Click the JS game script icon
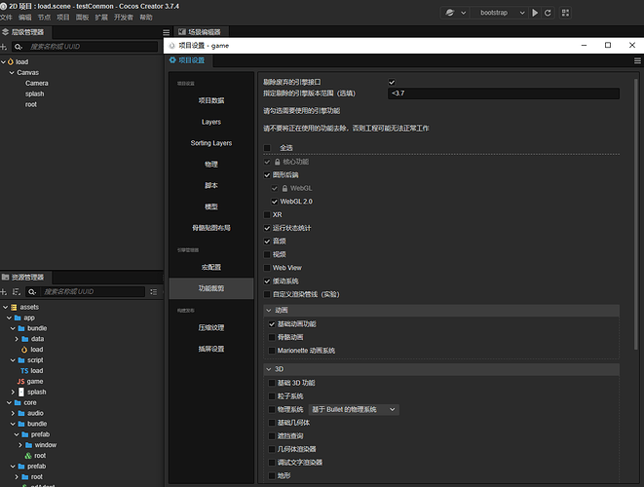Image resolution: width=644 pixels, height=487 pixels. click(x=20, y=382)
